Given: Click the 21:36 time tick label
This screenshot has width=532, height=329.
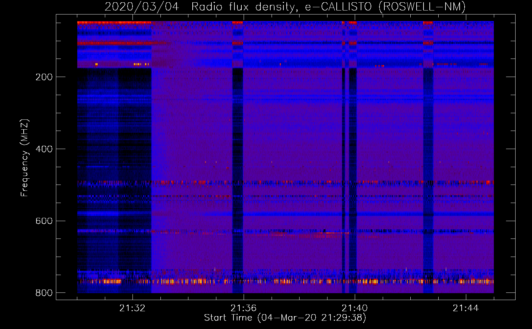Looking at the screenshot, I should [x=243, y=308].
